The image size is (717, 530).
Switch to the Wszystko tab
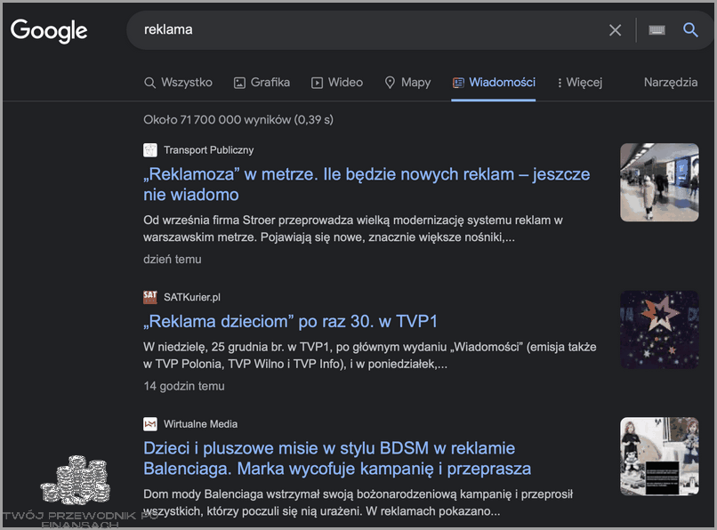click(x=178, y=82)
